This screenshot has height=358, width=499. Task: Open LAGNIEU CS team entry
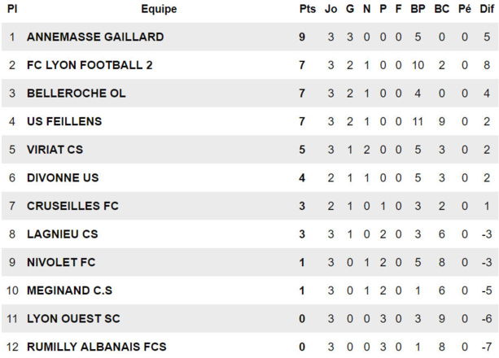(x=62, y=234)
